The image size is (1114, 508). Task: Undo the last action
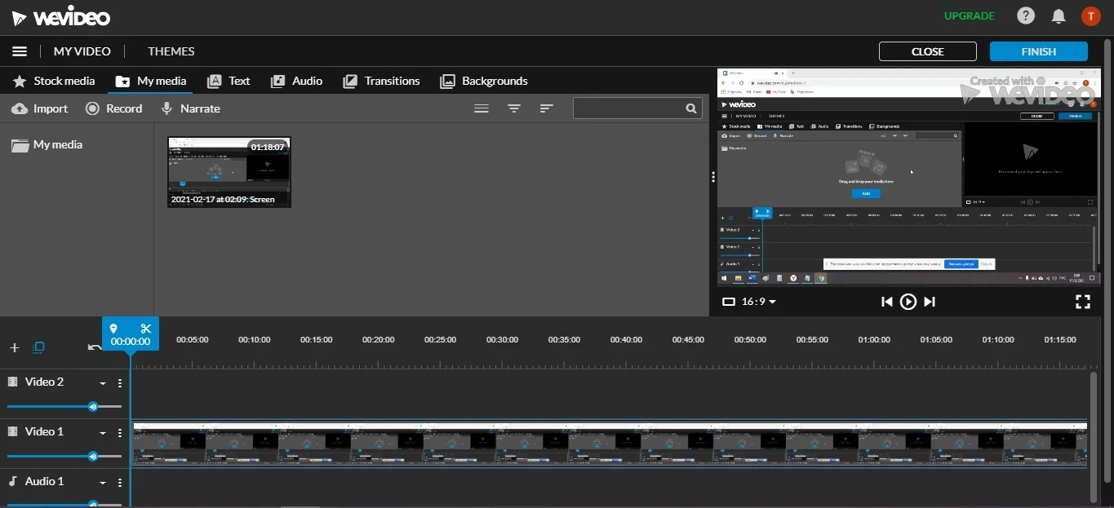pyautogui.click(x=95, y=347)
